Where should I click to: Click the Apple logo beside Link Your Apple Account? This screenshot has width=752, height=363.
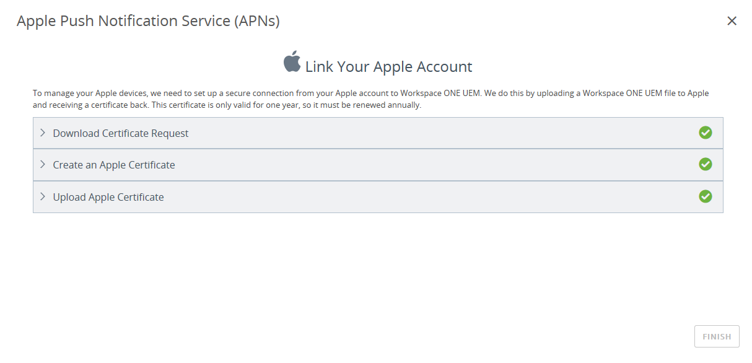coord(292,62)
